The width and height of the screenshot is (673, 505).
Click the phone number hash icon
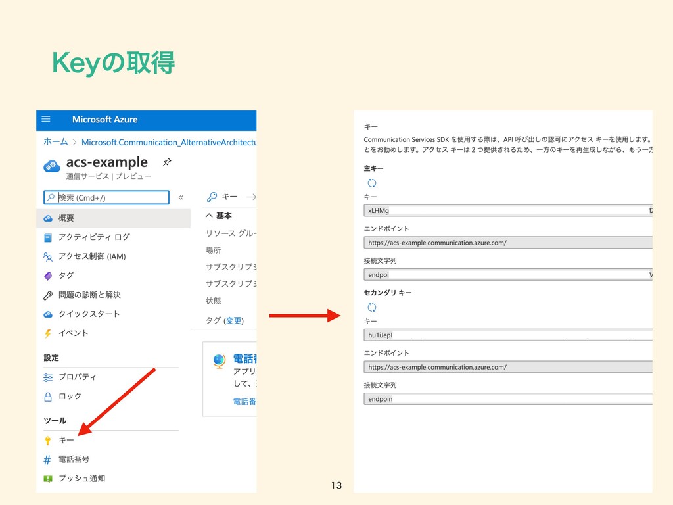coord(47,460)
